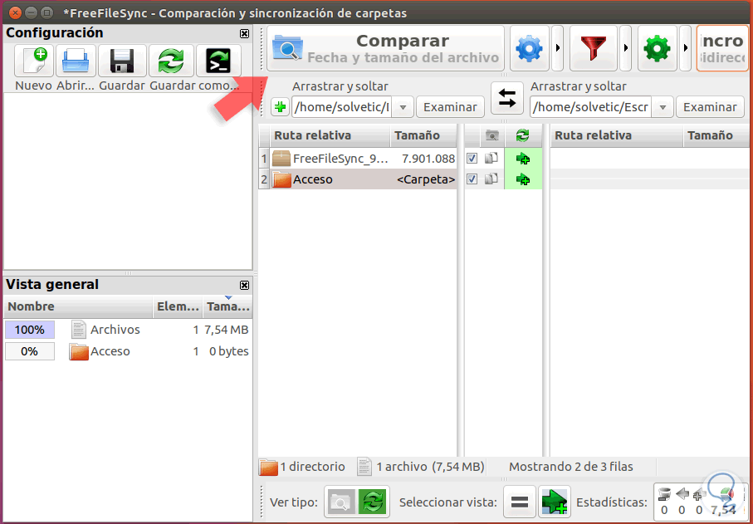
Task: Save configuration with the Guardar floppy icon
Action: click(x=122, y=61)
